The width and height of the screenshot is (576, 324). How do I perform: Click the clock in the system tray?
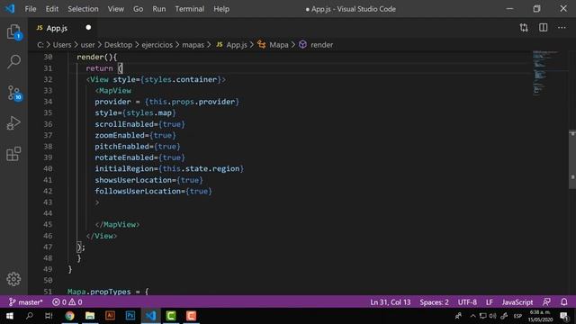coord(540,316)
